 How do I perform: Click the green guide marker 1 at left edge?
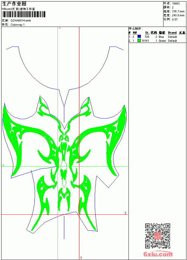3,165
